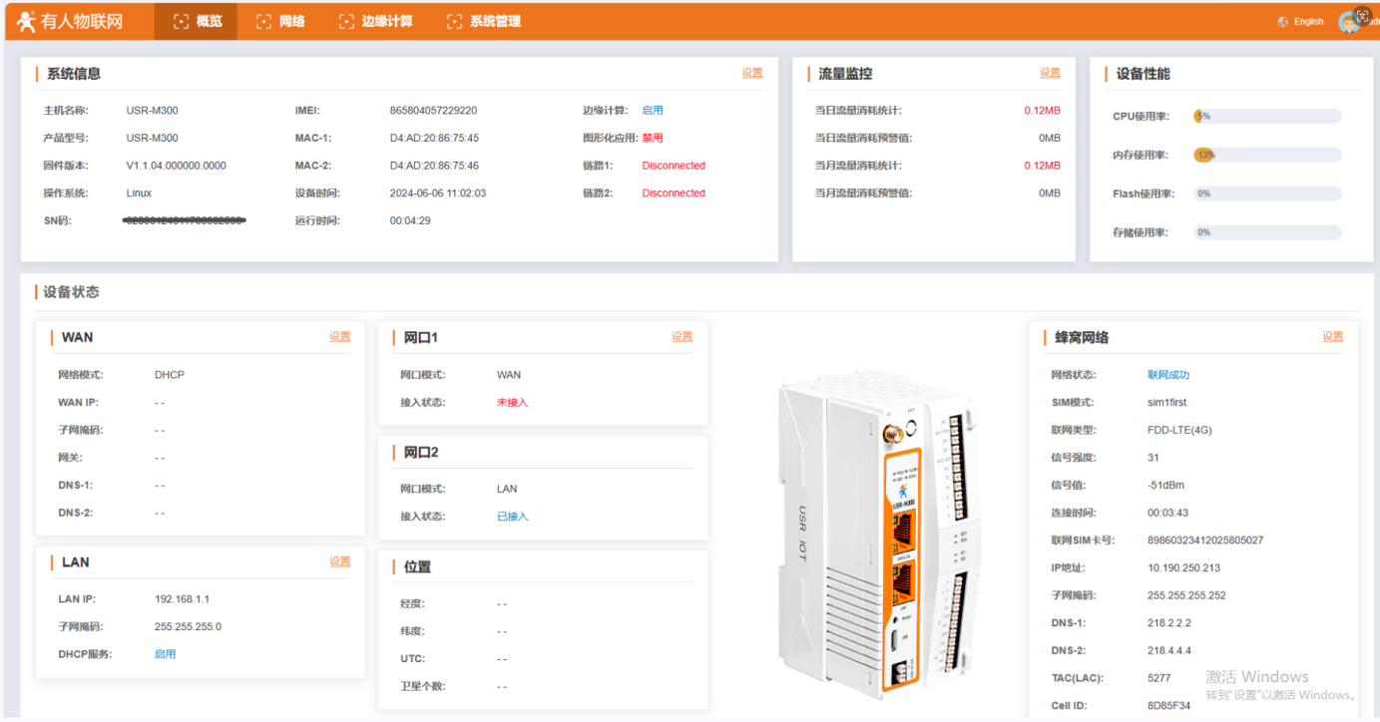Open 设置 for the 蜂窝网络 card
Image resolution: width=1380 pixels, height=722 pixels.
tap(1333, 337)
